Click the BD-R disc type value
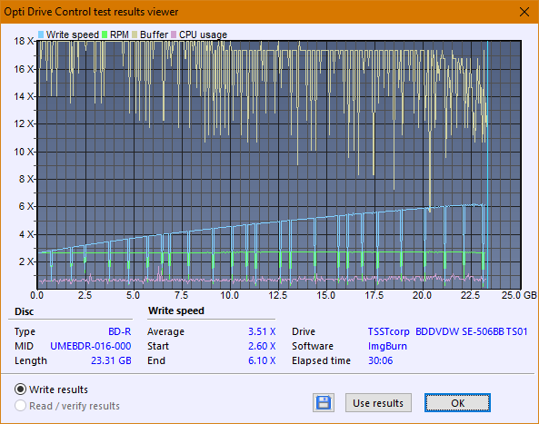The height and width of the screenshot is (424, 539). coord(120,331)
